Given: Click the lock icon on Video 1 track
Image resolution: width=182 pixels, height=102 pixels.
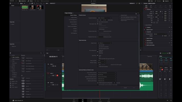Looking at the screenshot, I should 51,66.
